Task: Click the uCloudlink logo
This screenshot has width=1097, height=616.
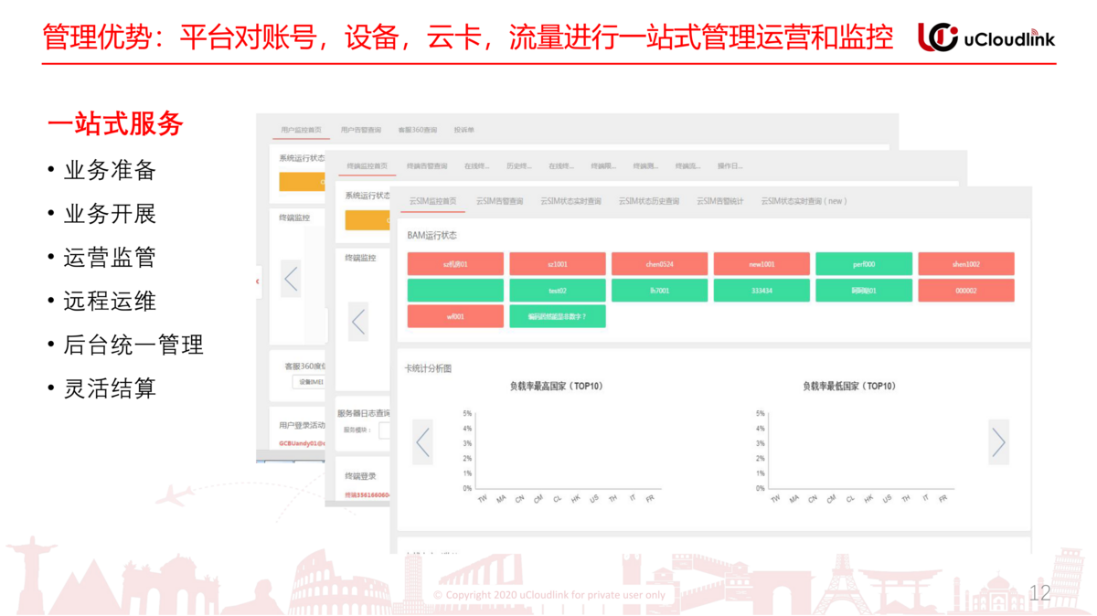Action: (x=986, y=37)
